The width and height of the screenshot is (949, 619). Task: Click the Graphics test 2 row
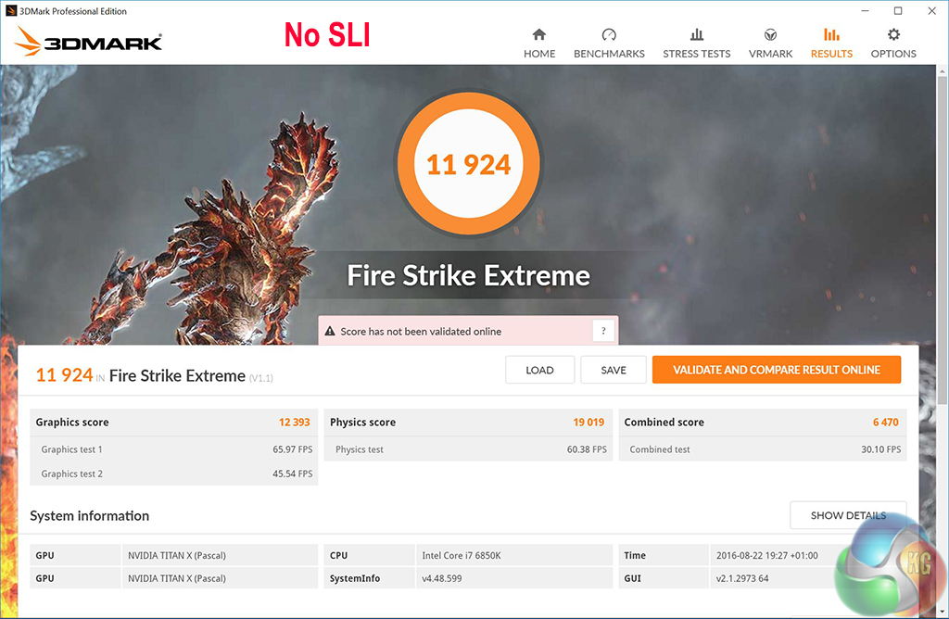(x=174, y=474)
